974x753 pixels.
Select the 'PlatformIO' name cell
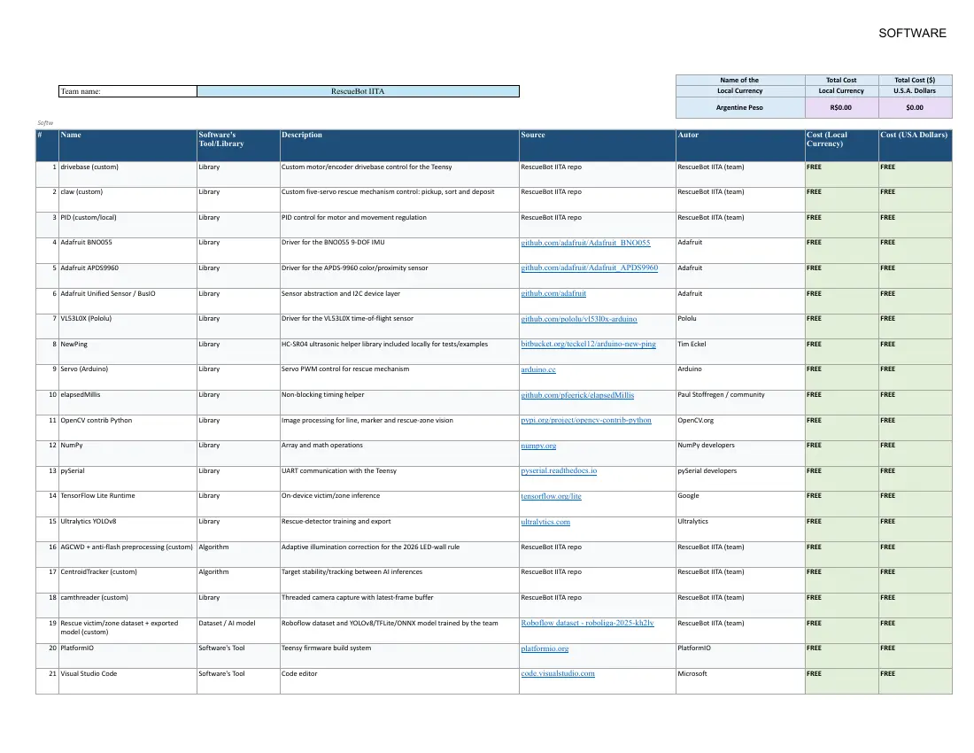pyautogui.click(x=128, y=656)
